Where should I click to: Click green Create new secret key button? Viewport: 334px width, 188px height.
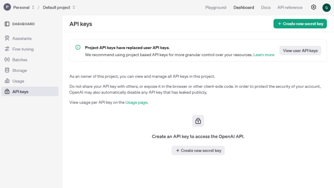click(300, 24)
